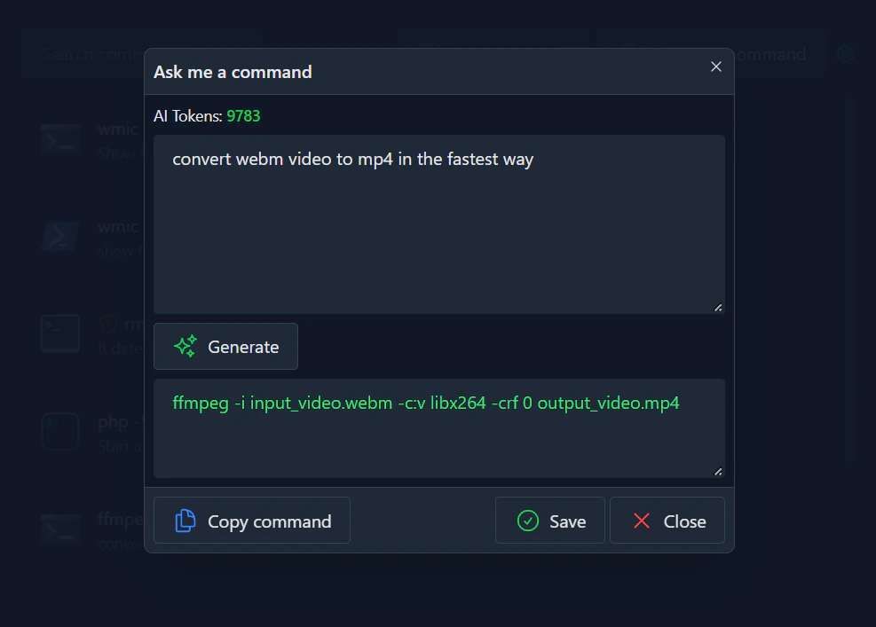Click the output box resize grip

coord(718,472)
